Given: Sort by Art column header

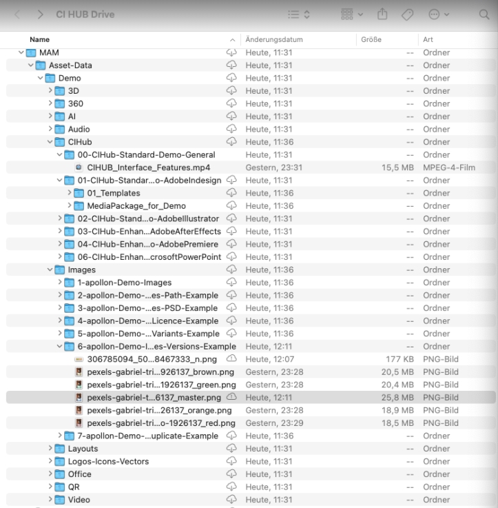Looking at the screenshot, I should (x=428, y=39).
